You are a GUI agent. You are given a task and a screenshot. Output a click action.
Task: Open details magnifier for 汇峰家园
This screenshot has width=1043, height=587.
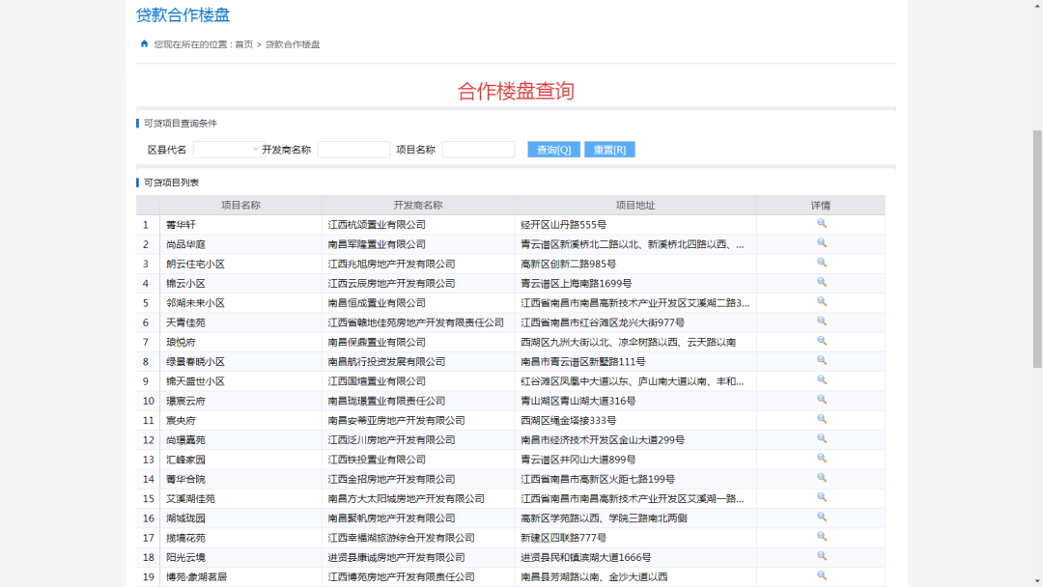click(822, 459)
